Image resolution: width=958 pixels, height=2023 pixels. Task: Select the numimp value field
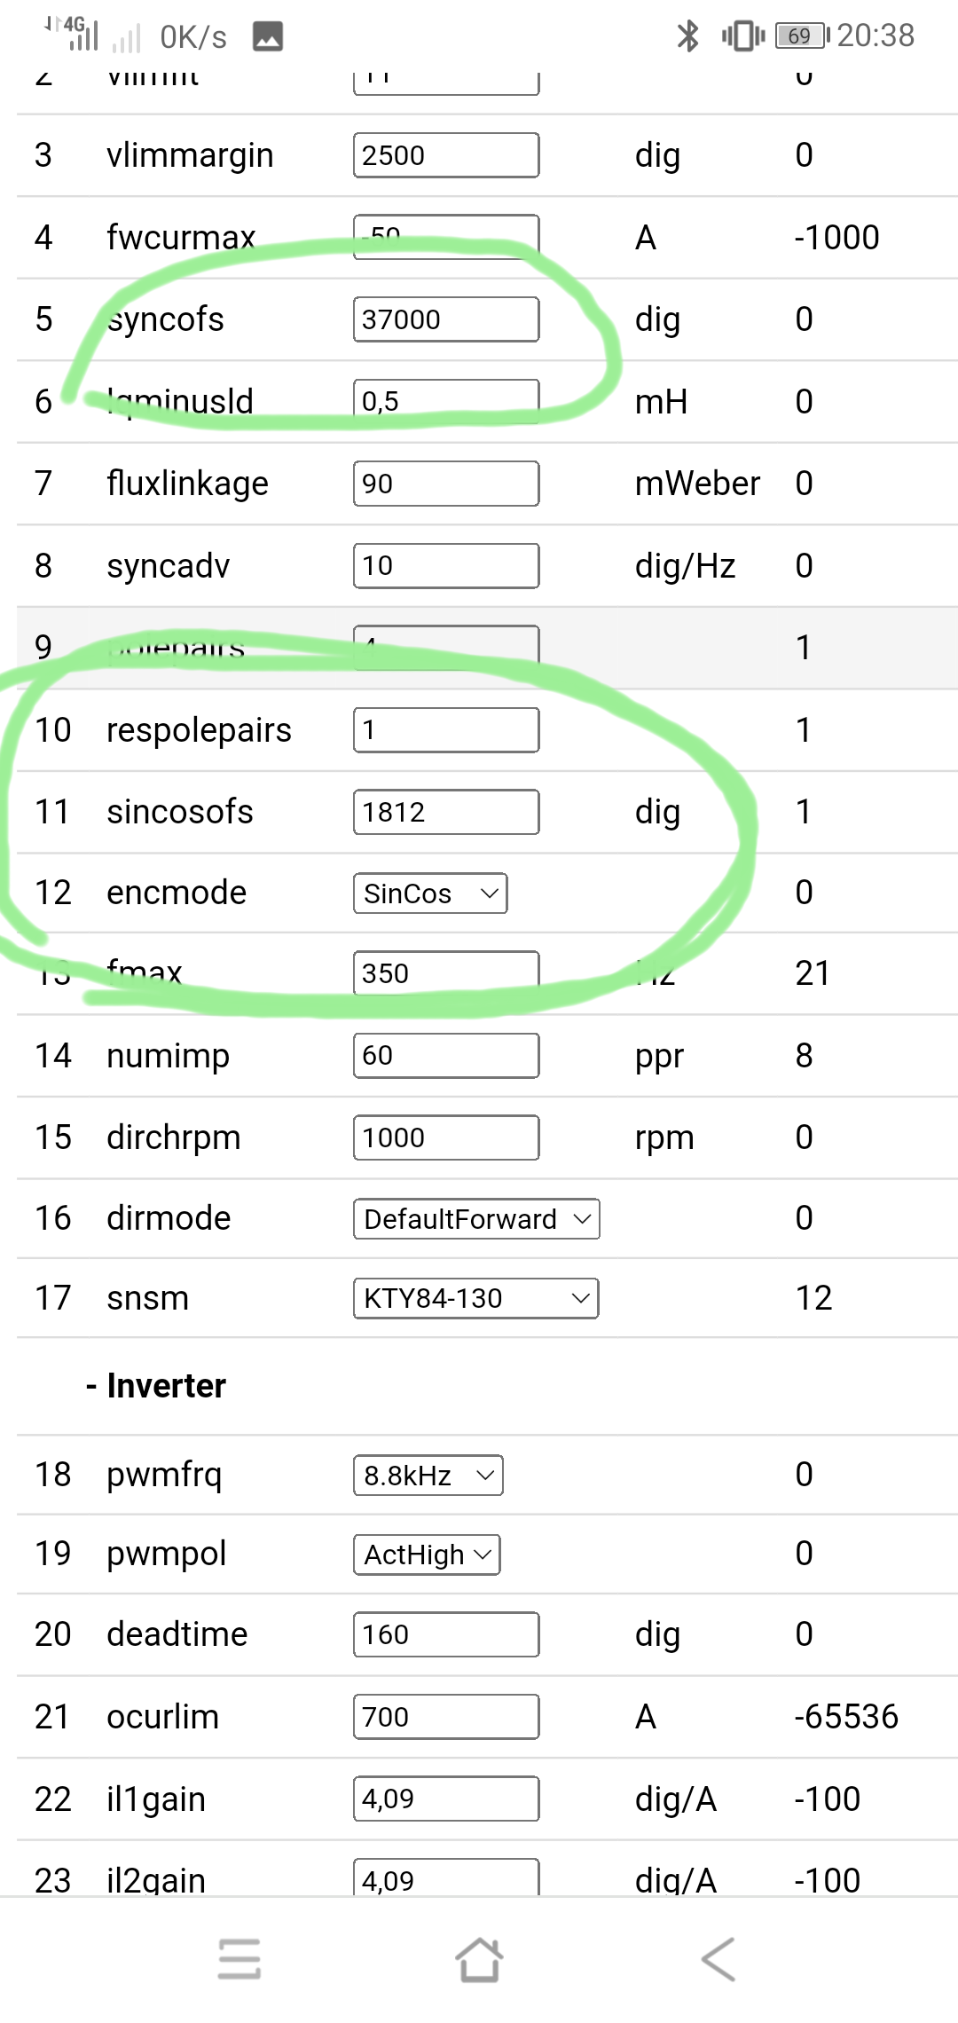point(445,1056)
